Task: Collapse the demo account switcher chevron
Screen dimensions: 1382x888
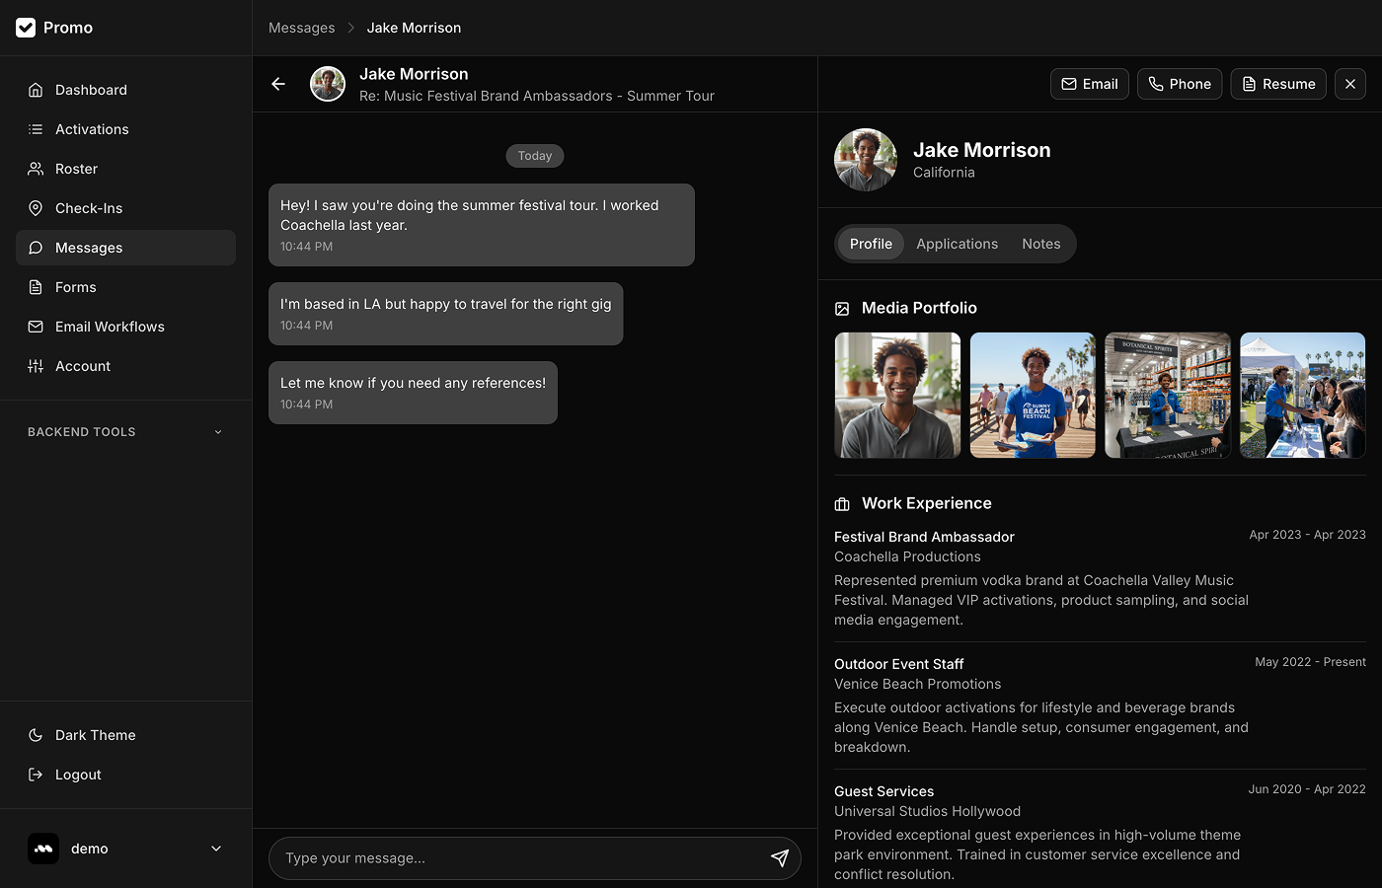Action: point(215,848)
